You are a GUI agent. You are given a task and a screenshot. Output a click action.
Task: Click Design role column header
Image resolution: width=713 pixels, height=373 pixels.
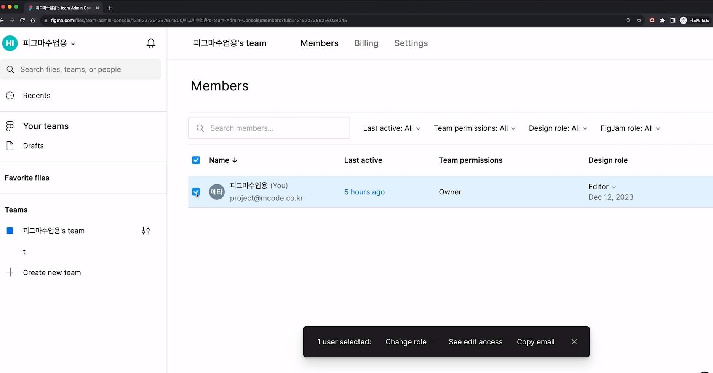click(608, 160)
